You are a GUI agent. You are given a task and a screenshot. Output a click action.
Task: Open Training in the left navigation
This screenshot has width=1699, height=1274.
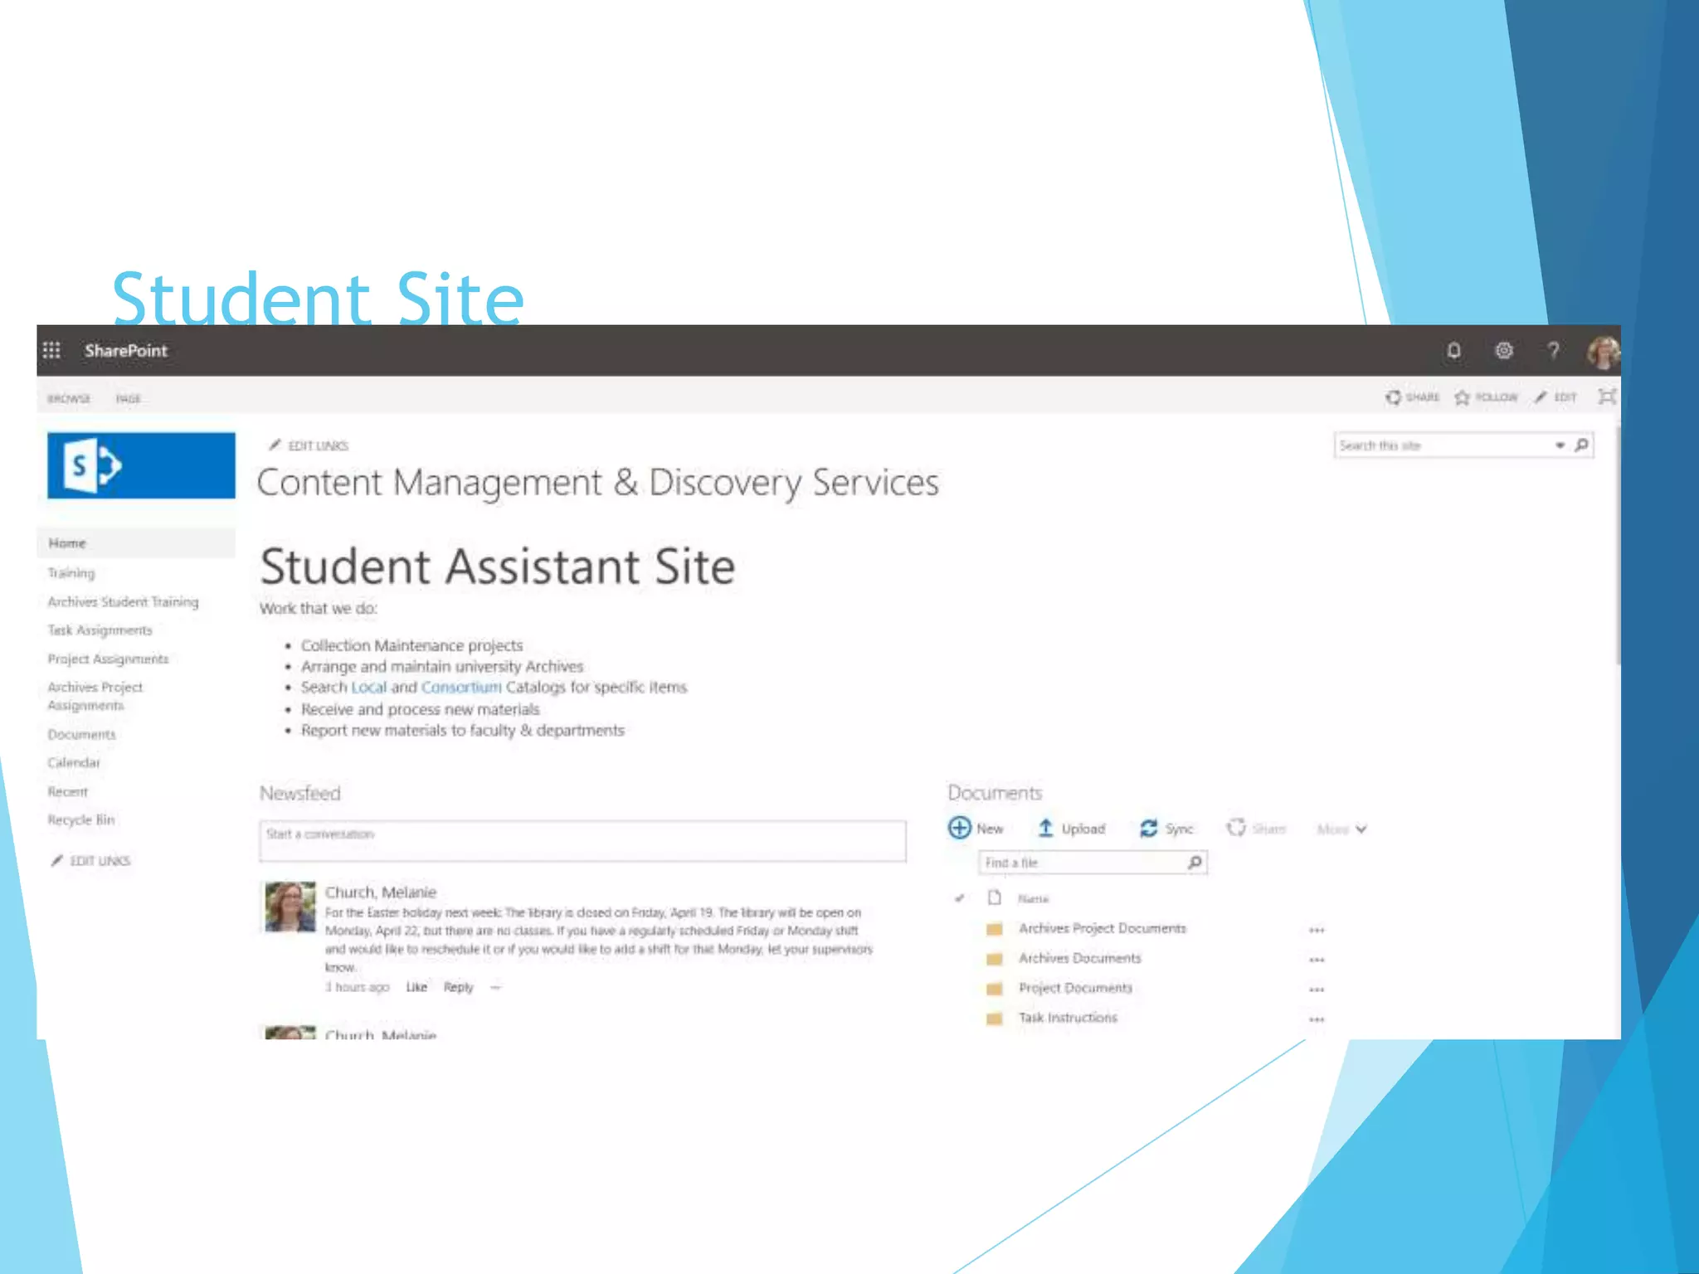[x=71, y=573]
